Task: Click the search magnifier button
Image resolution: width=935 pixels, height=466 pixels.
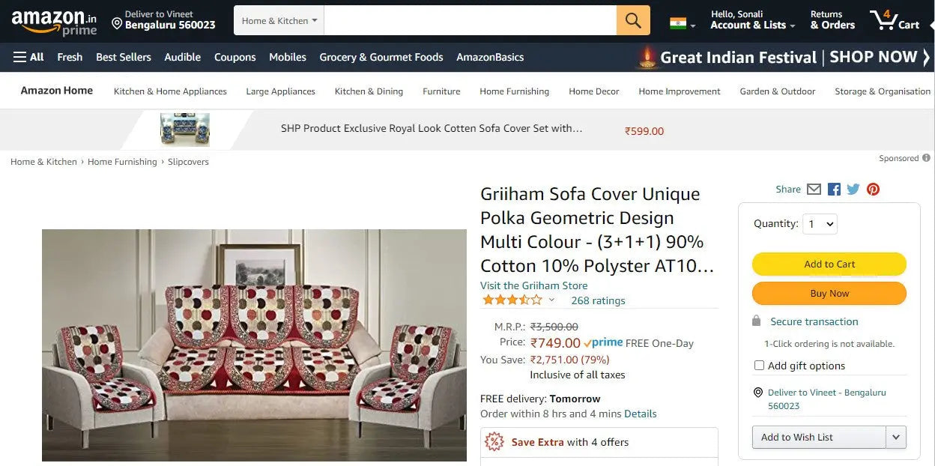Action: point(633,20)
